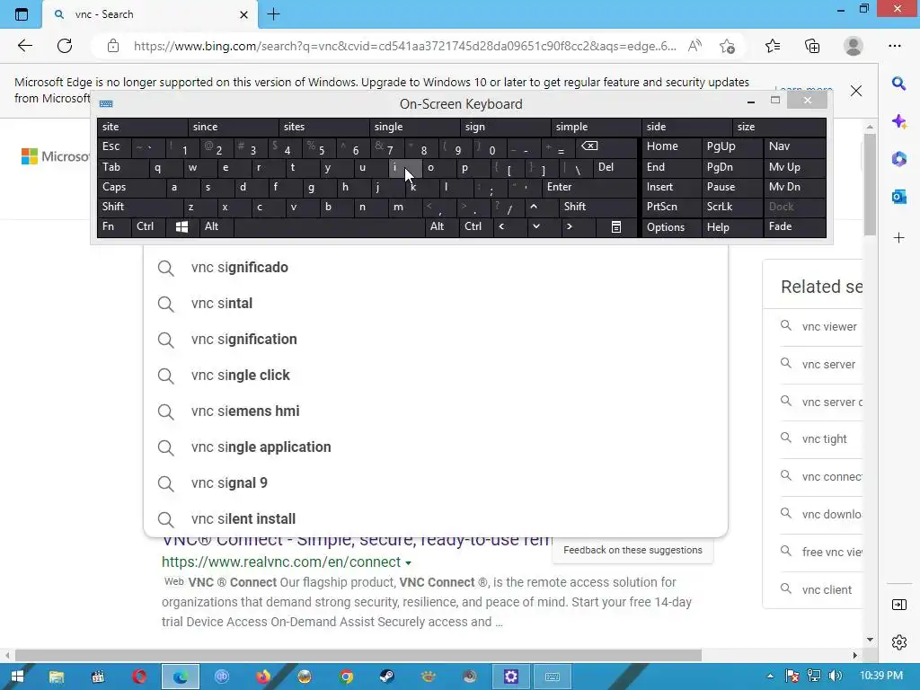Click the Windows logo key on keyboard
The height and width of the screenshot is (690, 920).
(181, 226)
